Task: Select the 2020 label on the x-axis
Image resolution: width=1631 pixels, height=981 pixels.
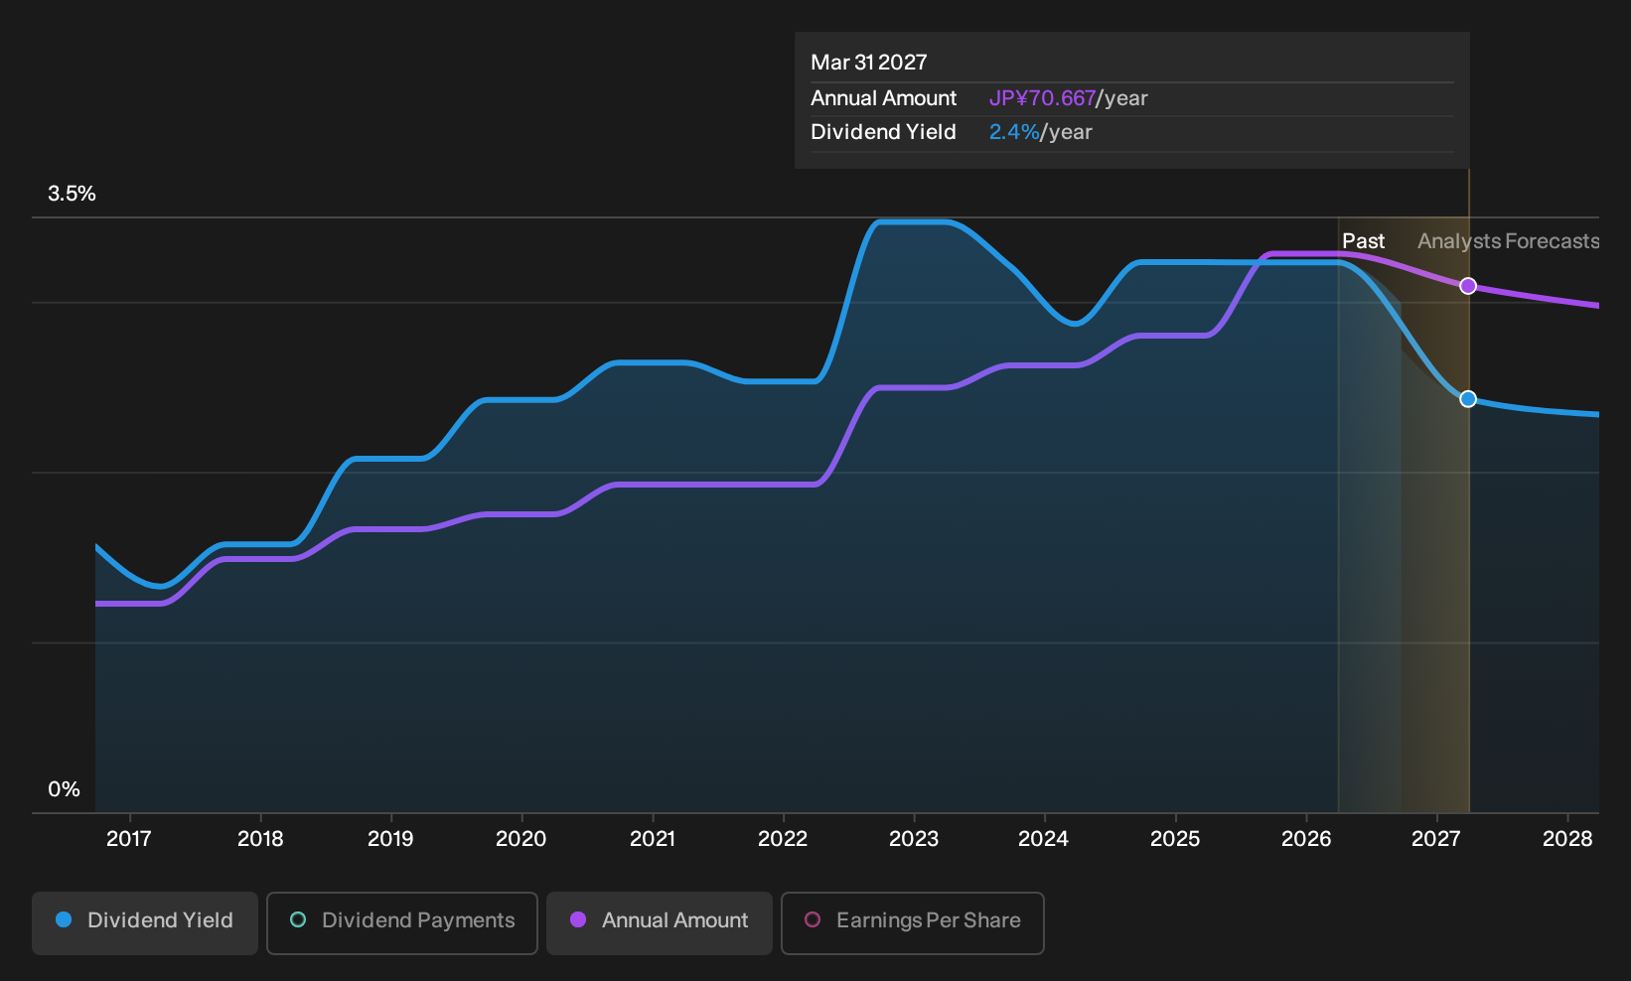Action: (521, 839)
